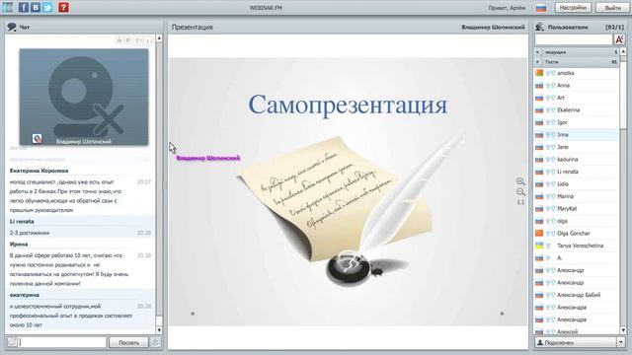Reset presentation zoom to 1:1
The height and width of the screenshot is (355, 632).
(520, 202)
